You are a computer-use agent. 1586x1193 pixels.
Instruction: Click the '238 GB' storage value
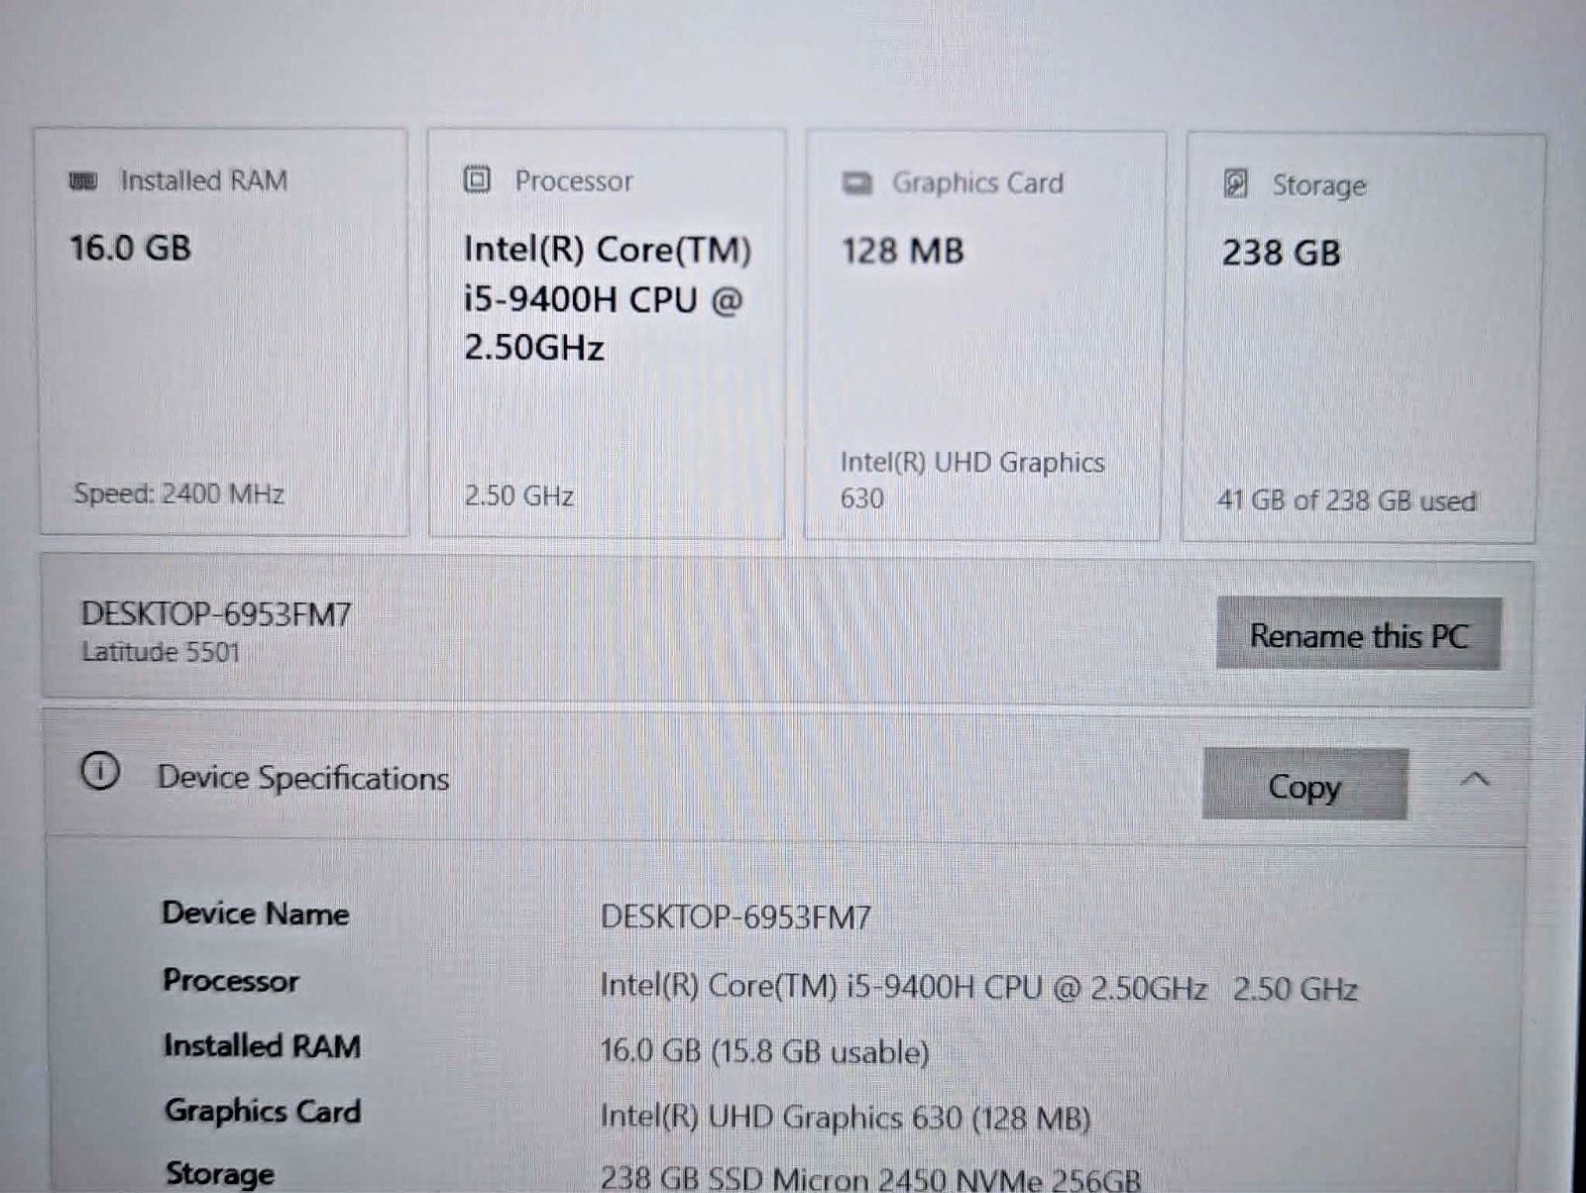tap(1281, 253)
